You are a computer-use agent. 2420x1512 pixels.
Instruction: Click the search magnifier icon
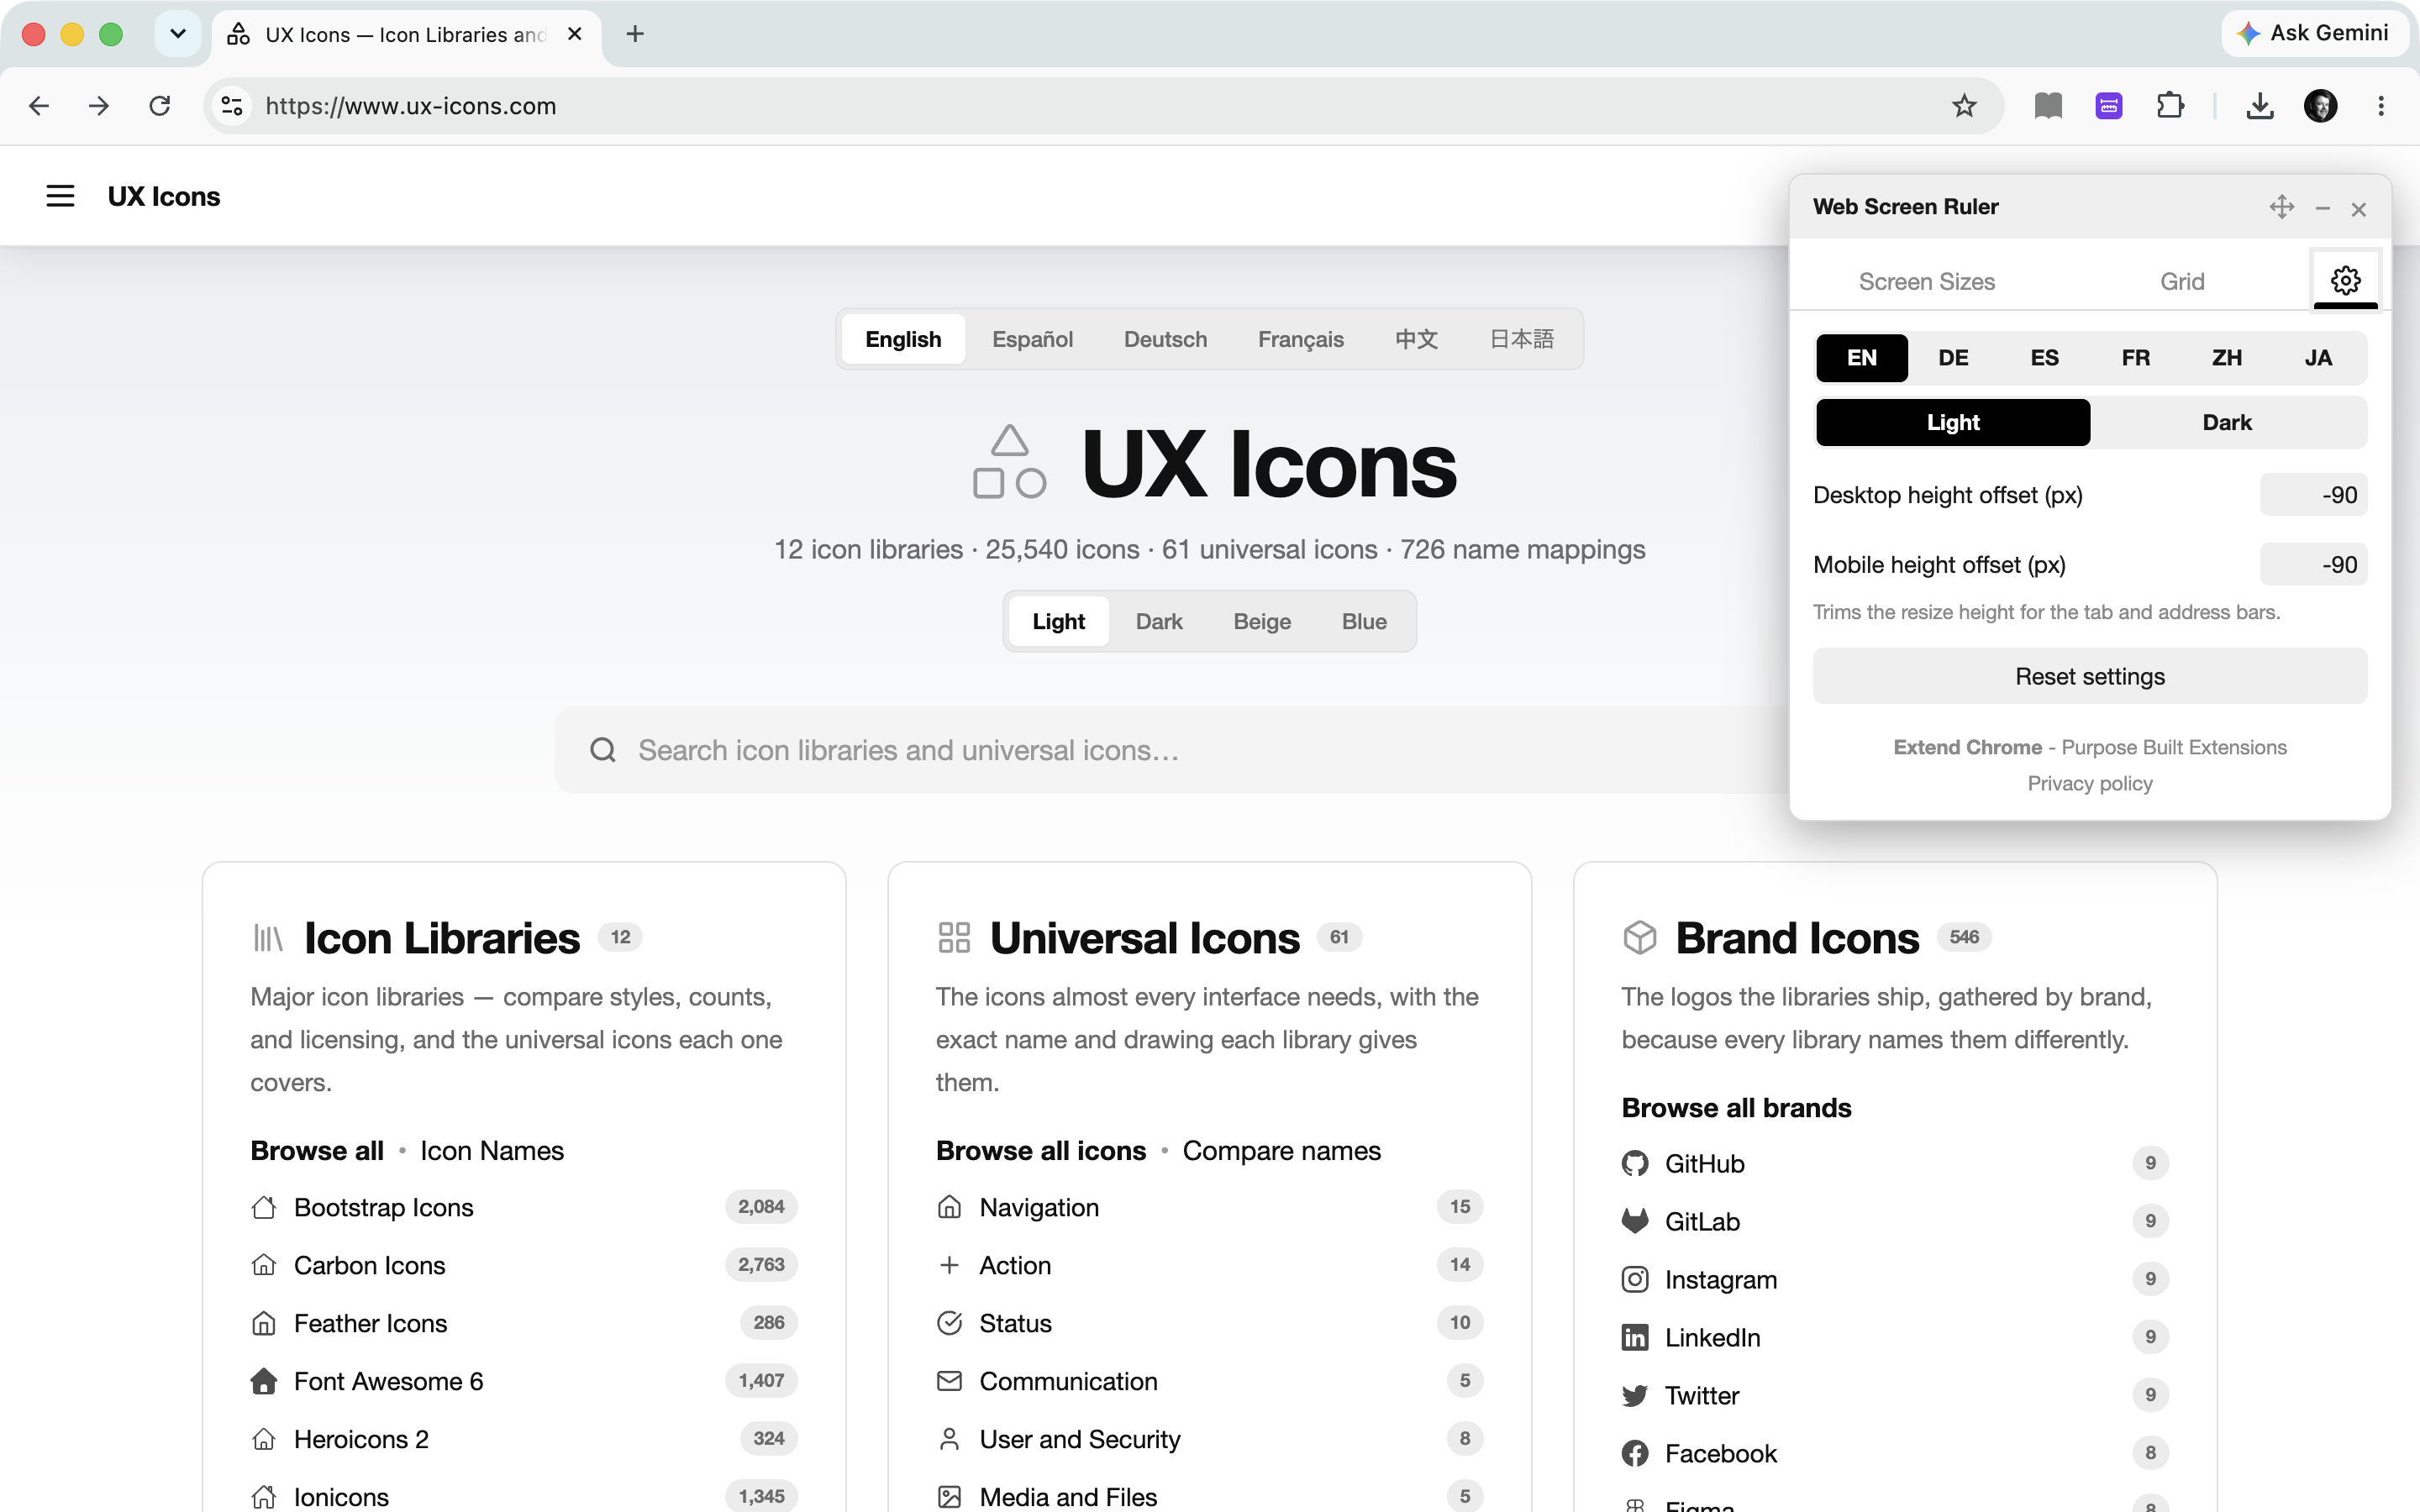(x=603, y=750)
